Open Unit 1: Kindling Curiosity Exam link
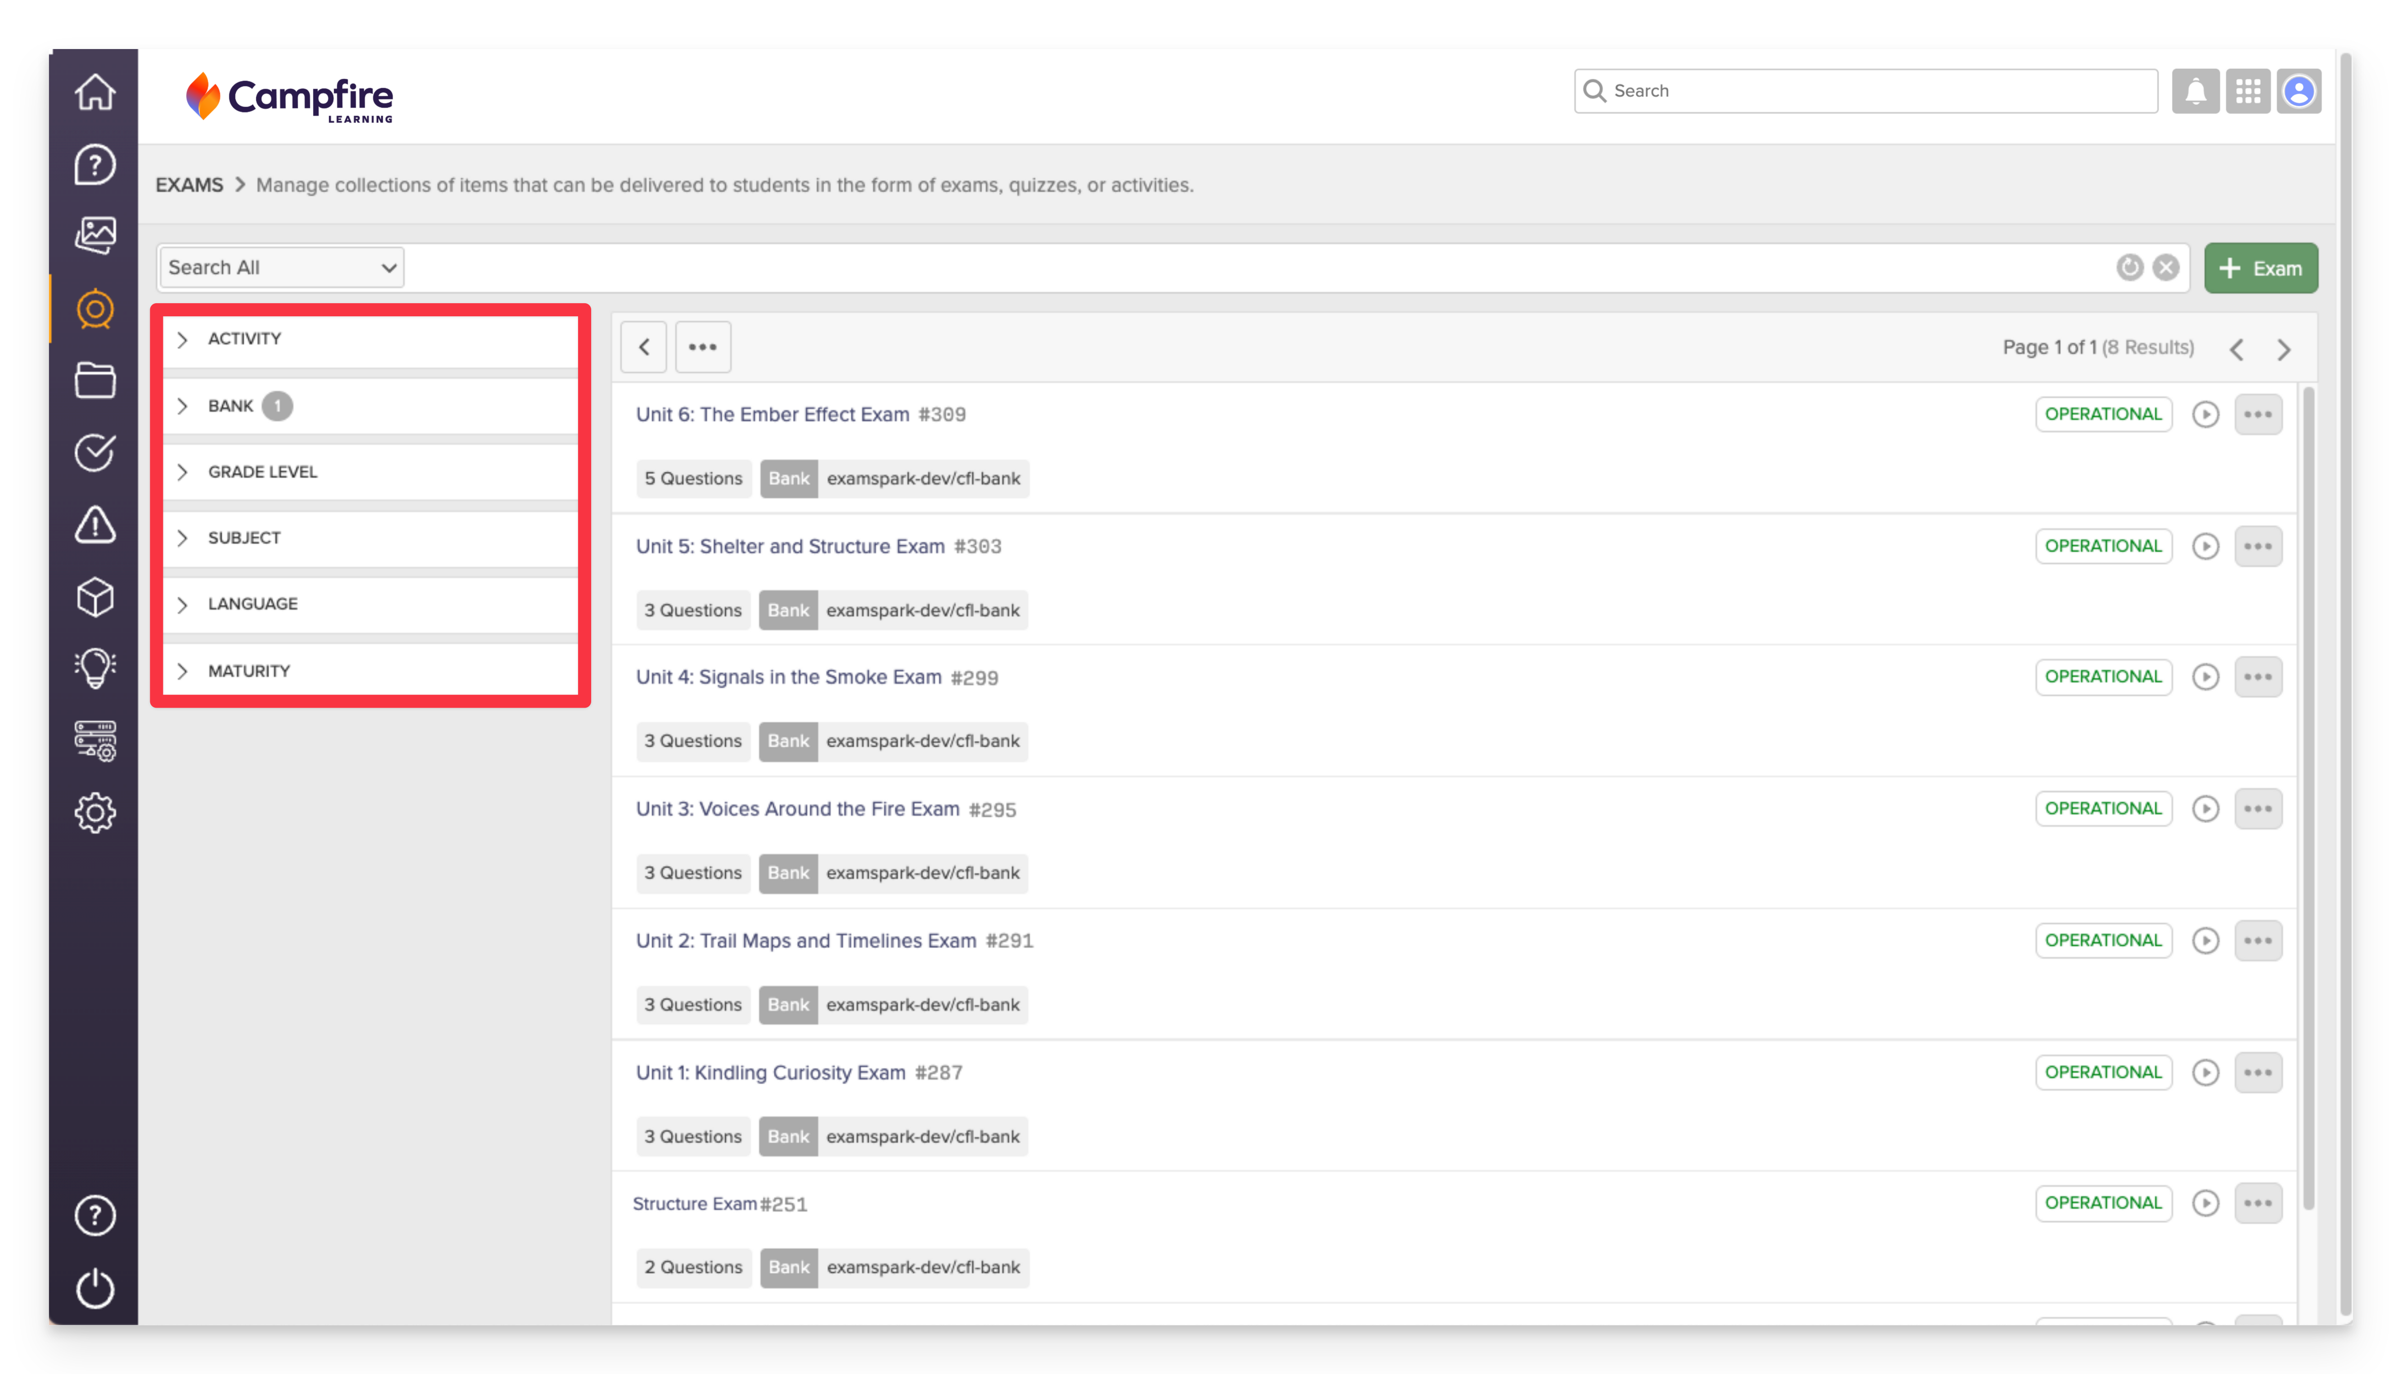The width and height of the screenshot is (2402, 1374). click(771, 1073)
